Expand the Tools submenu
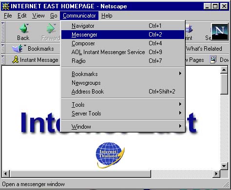231x190 pixels. coord(123,105)
